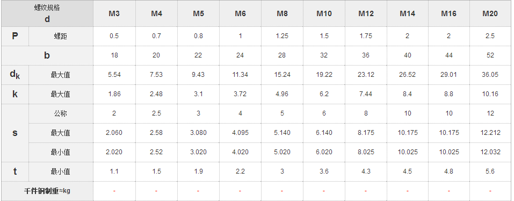514x201 pixels.
Task: Select the M6 column header
Action: 240,13
